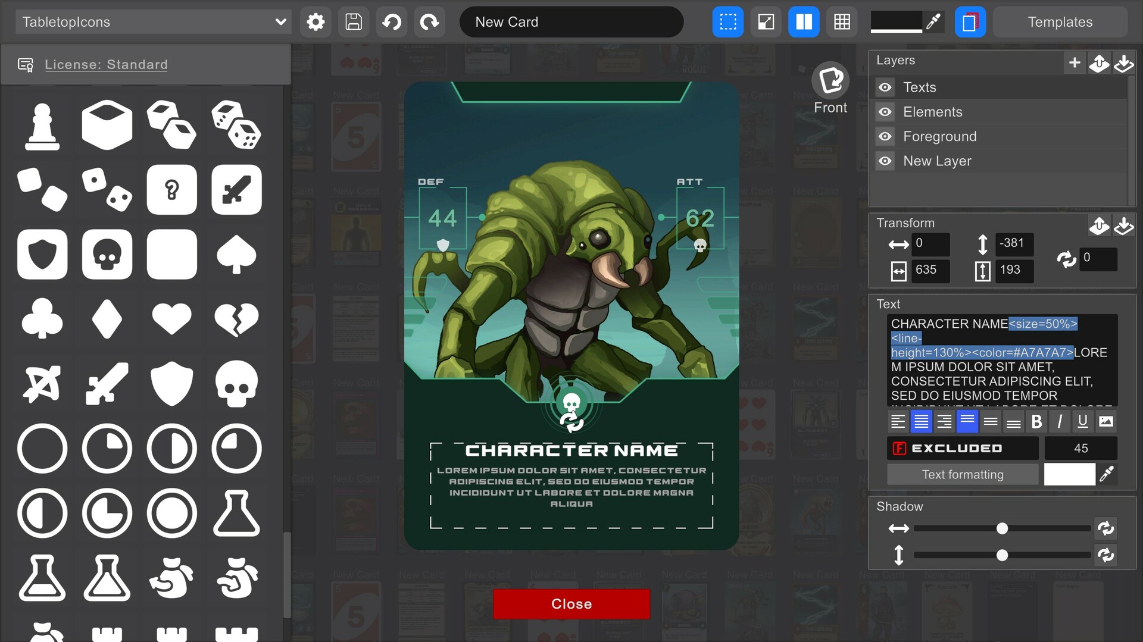
Task: Reset the rotation value icon
Action: click(1067, 259)
